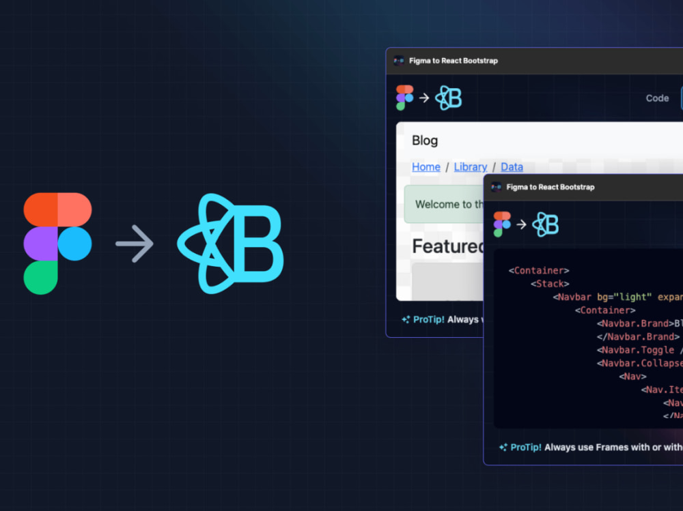The image size is (683, 511).
Task: Click plugin icon in front window title bar
Action: pos(496,187)
